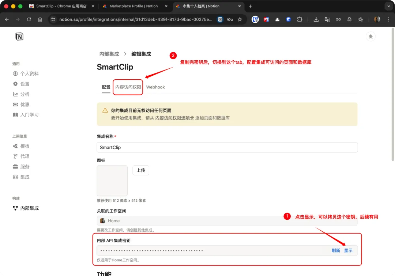Viewport: 395px width, 276px height.
Task: Reload the current page
Action: (29, 19)
